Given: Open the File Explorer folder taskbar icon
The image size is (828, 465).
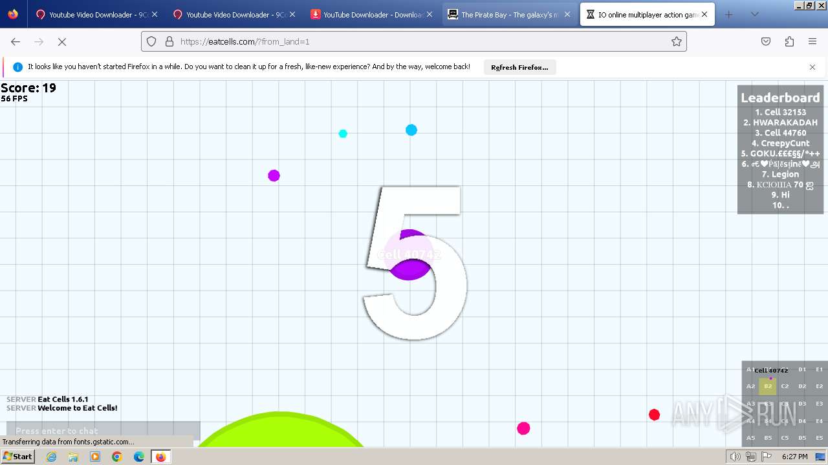Looking at the screenshot, I should click(73, 457).
